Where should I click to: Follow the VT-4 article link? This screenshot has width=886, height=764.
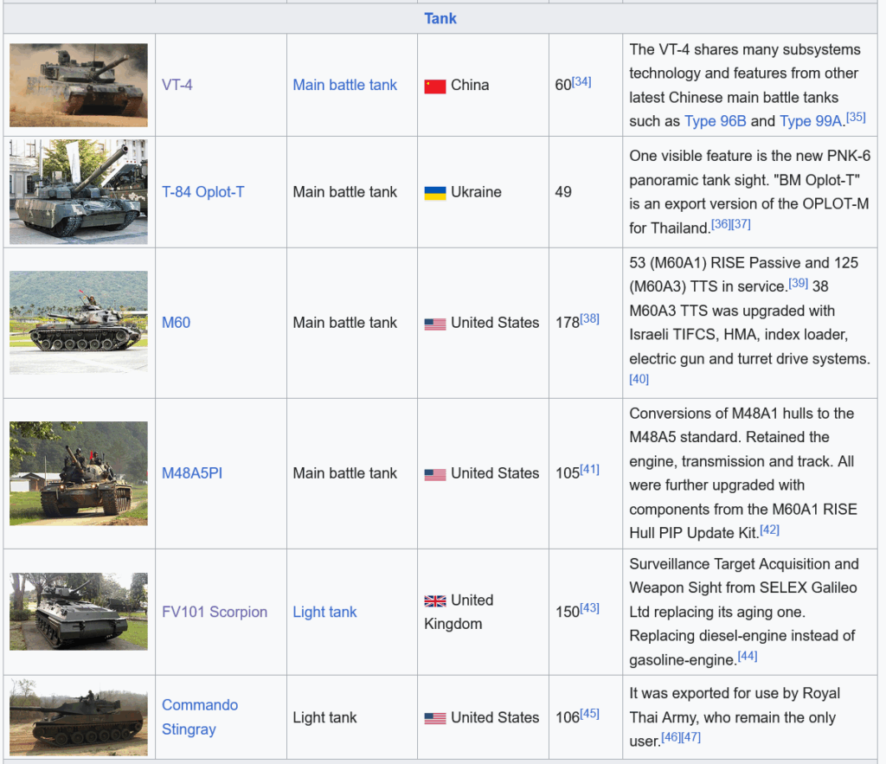click(x=177, y=85)
